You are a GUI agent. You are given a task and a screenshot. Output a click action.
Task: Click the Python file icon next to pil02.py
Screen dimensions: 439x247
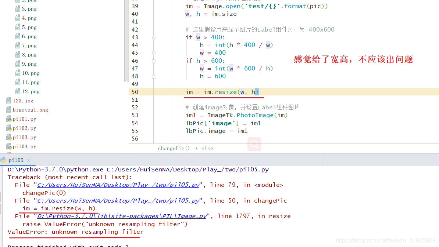8,128
